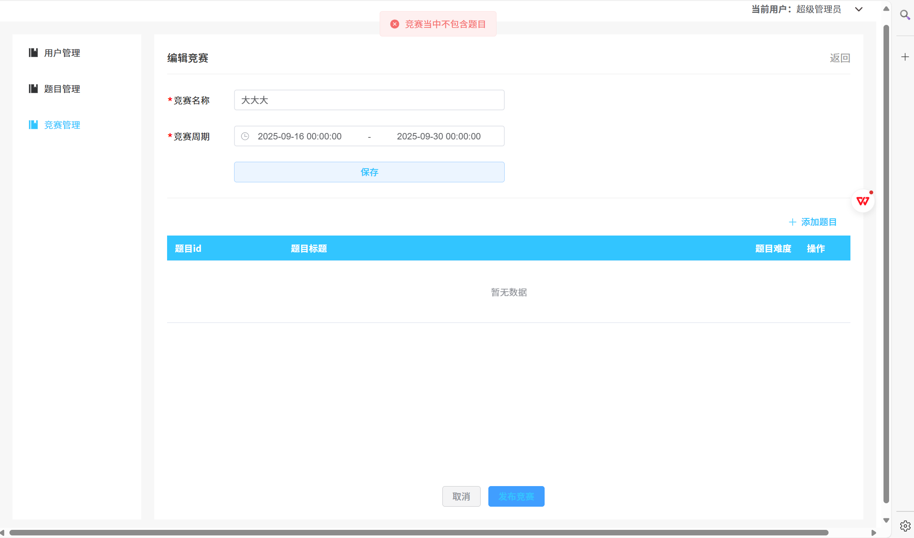The width and height of the screenshot is (914, 538).
Task: Click the search magnifier icon at top right
Action: point(905,15)
